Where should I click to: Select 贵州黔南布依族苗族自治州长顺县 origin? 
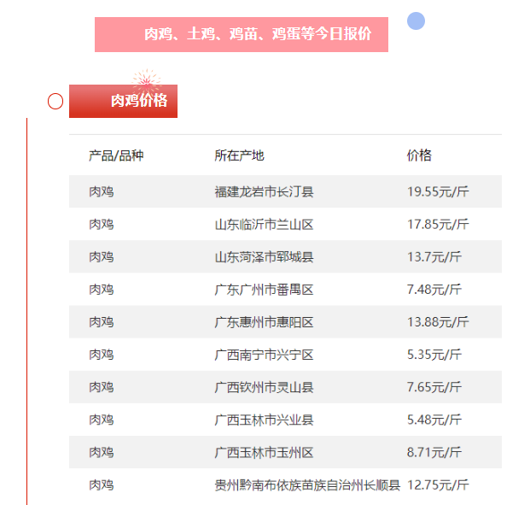307,484
